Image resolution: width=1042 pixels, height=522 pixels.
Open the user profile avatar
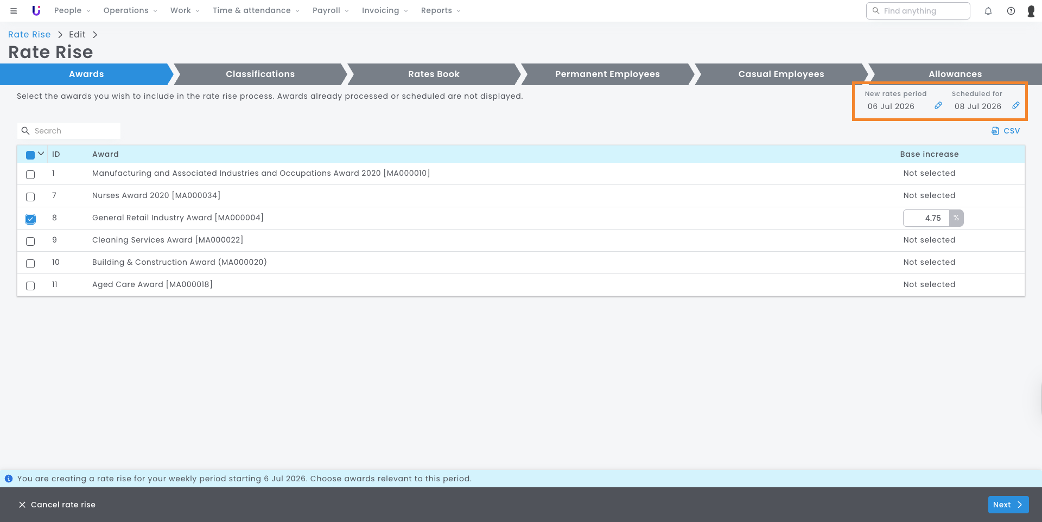click(x=1031, y=11)
